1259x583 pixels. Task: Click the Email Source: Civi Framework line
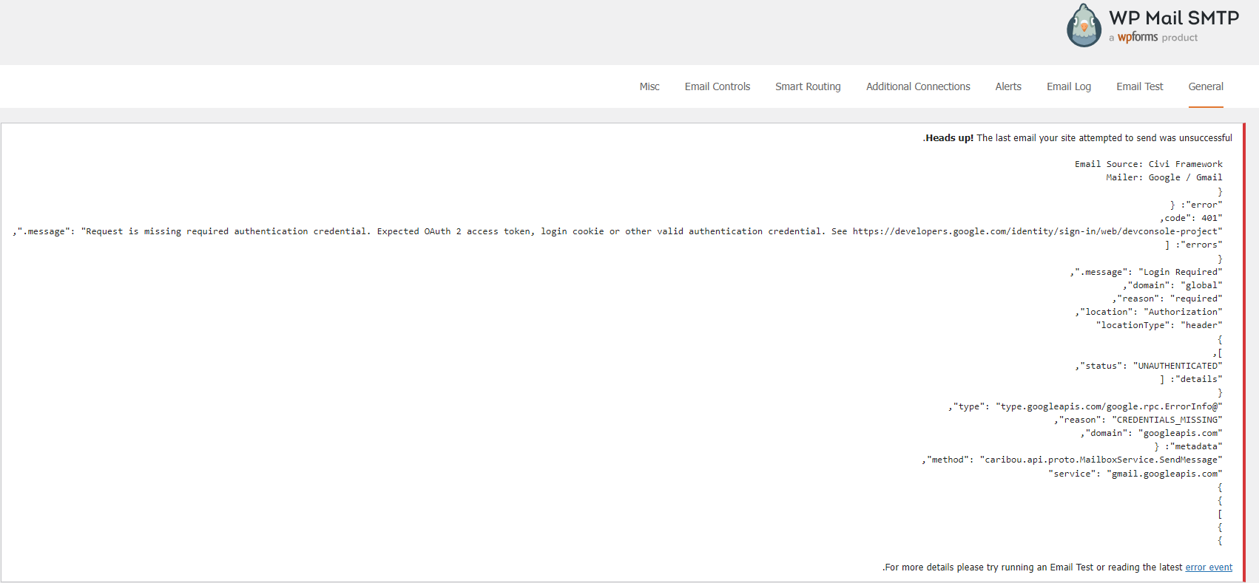tap(1148, 164)
